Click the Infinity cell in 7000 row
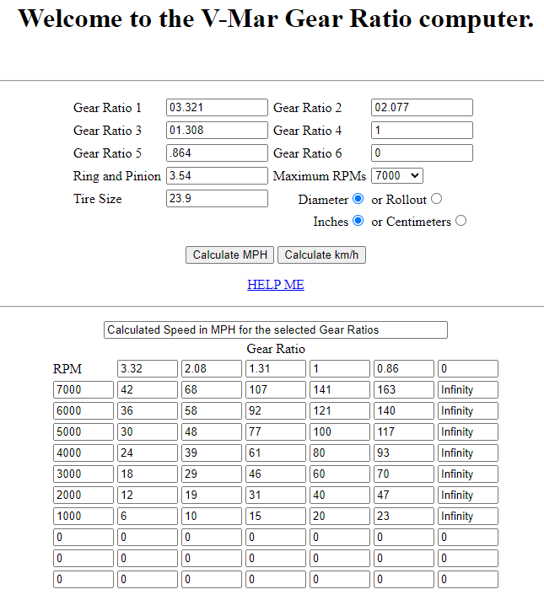 tap(468, 389)
